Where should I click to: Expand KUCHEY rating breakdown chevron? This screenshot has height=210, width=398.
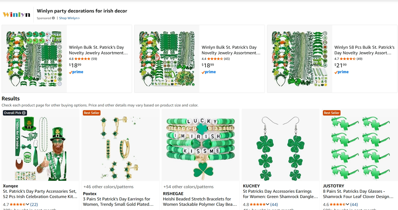(x=268, y=204)
